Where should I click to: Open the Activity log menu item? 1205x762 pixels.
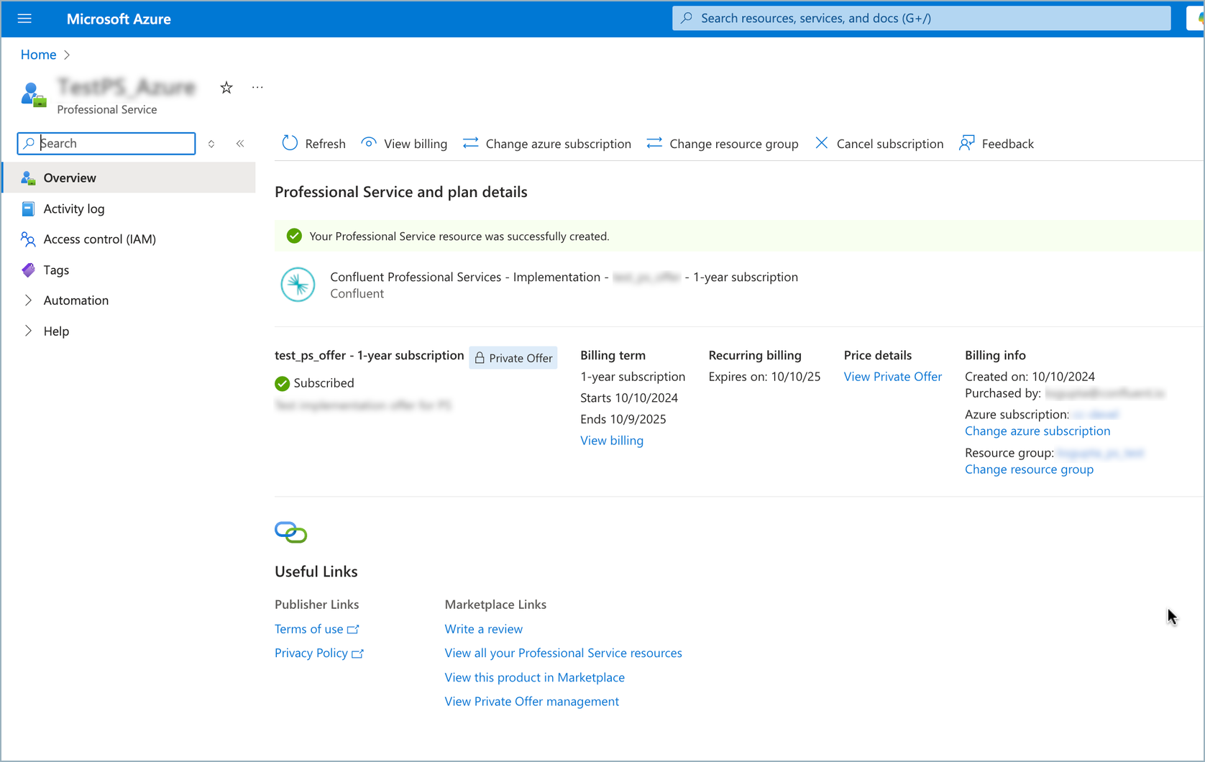74,208
